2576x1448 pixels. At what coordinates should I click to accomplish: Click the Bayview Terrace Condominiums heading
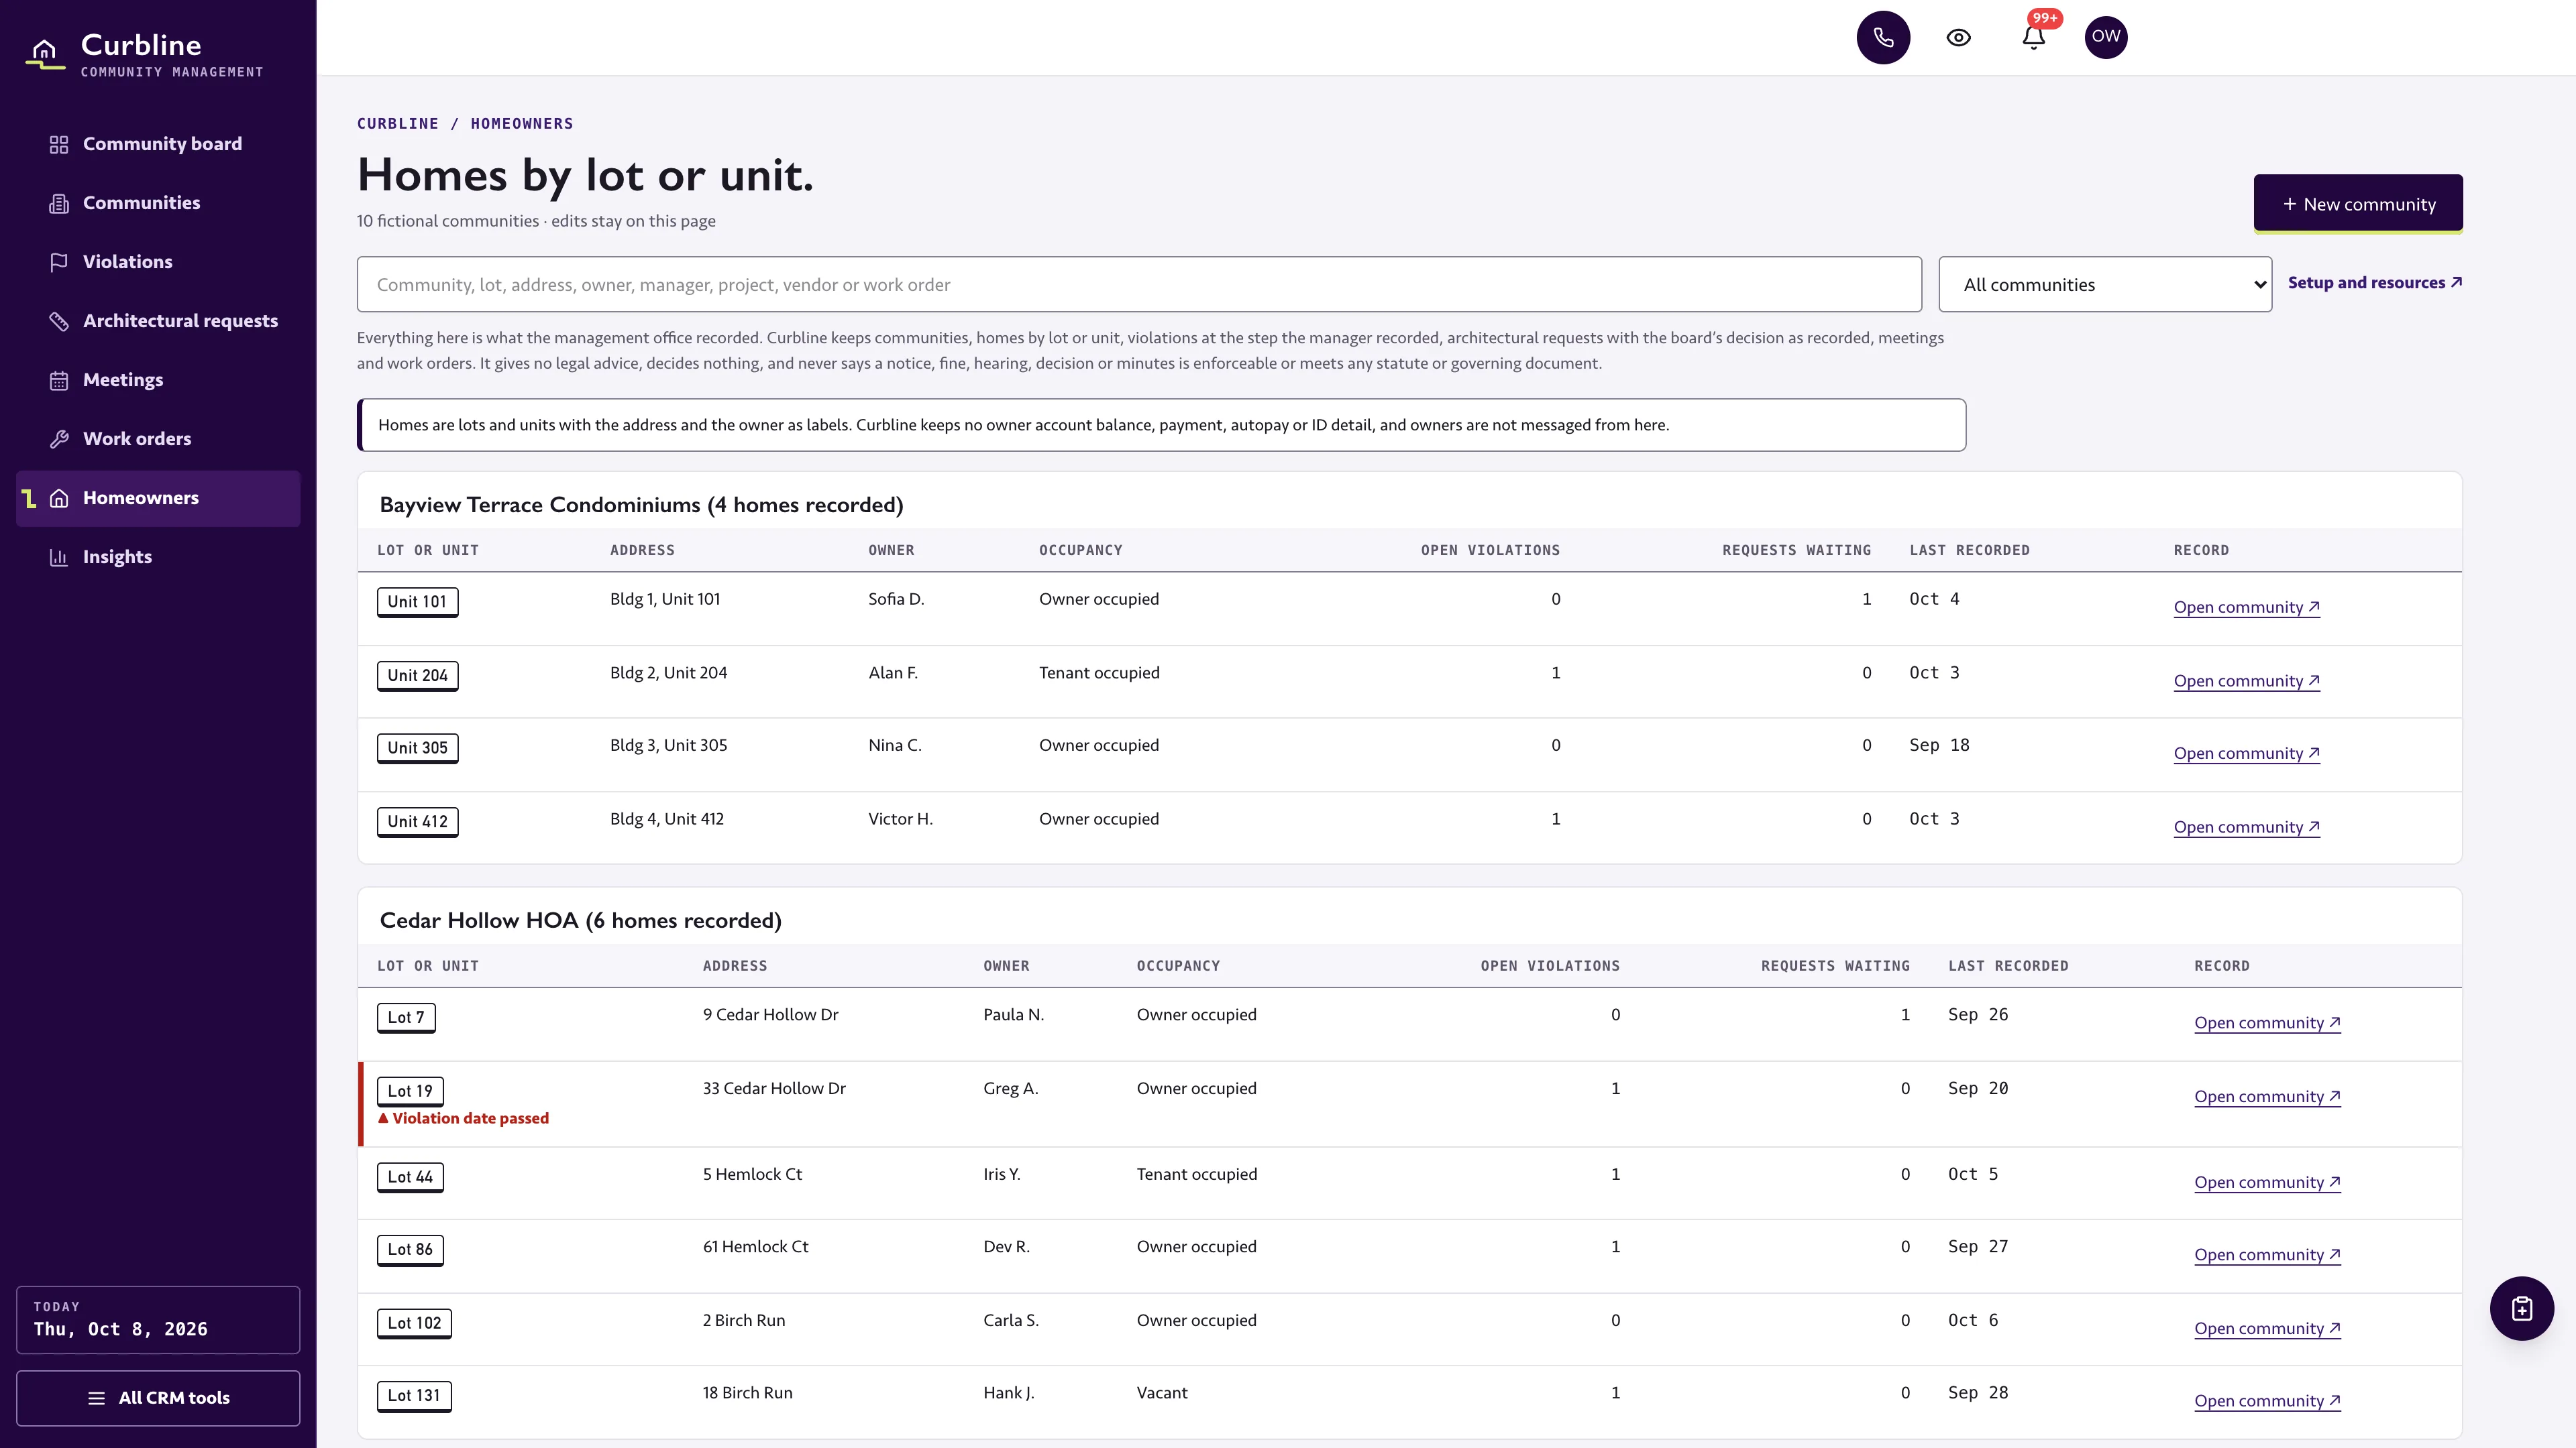tap(641, 505)
